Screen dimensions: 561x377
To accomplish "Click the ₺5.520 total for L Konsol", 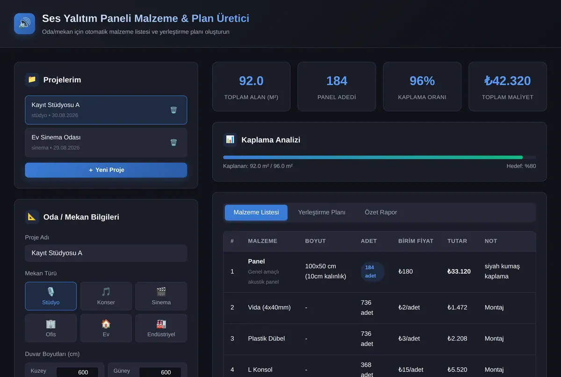I will tap(457, 370).
